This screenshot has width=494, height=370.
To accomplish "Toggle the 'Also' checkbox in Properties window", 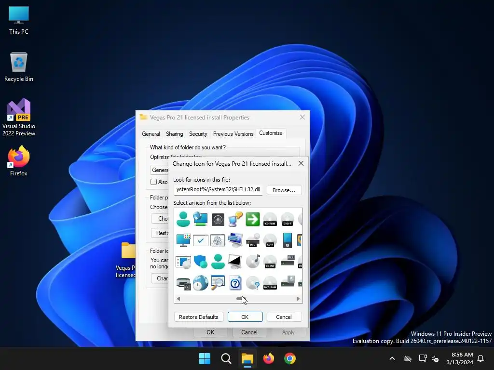I will click(x=154, y=182).
